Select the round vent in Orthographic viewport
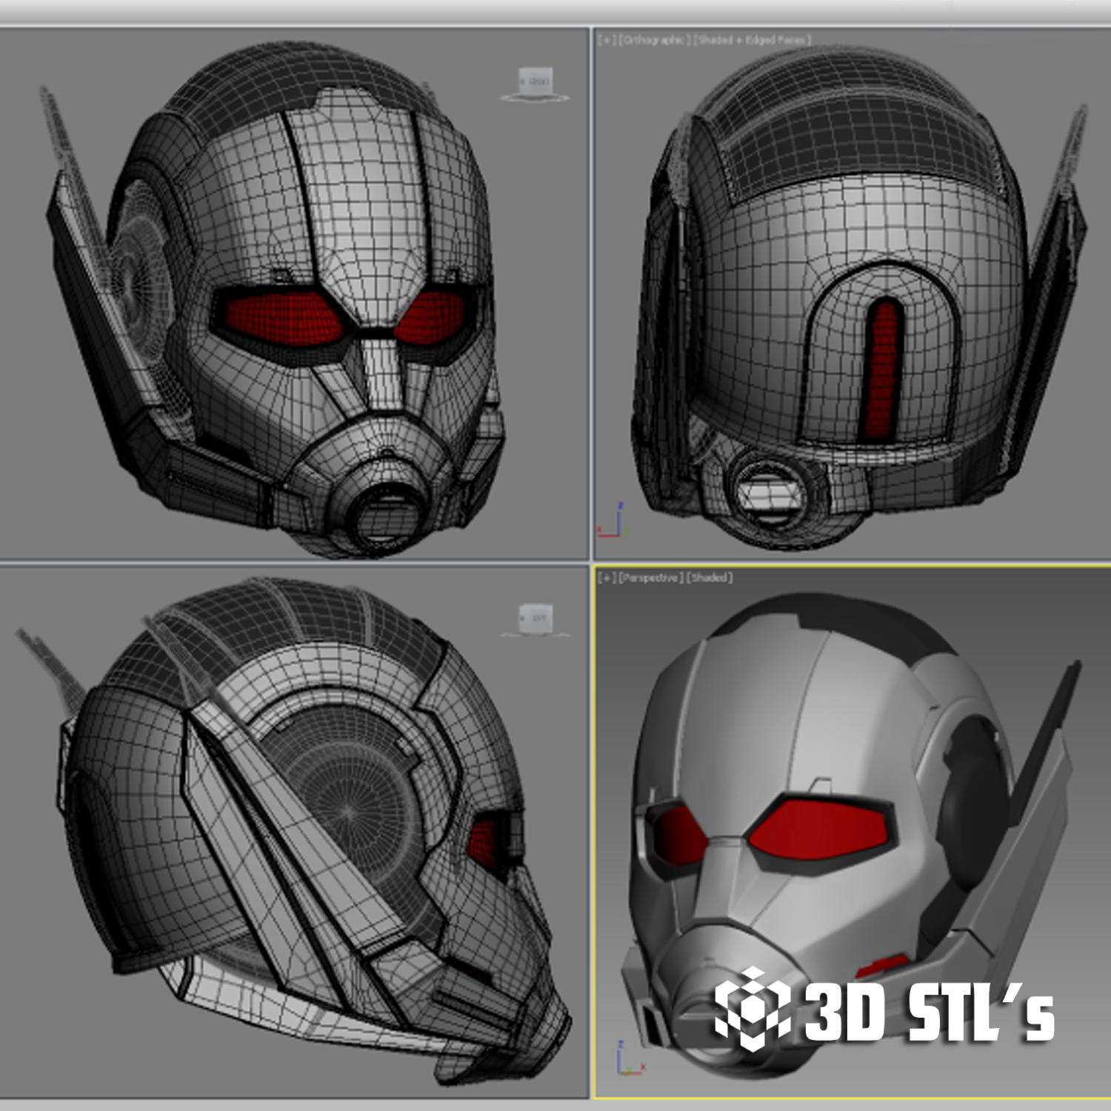 click(770, 490)
